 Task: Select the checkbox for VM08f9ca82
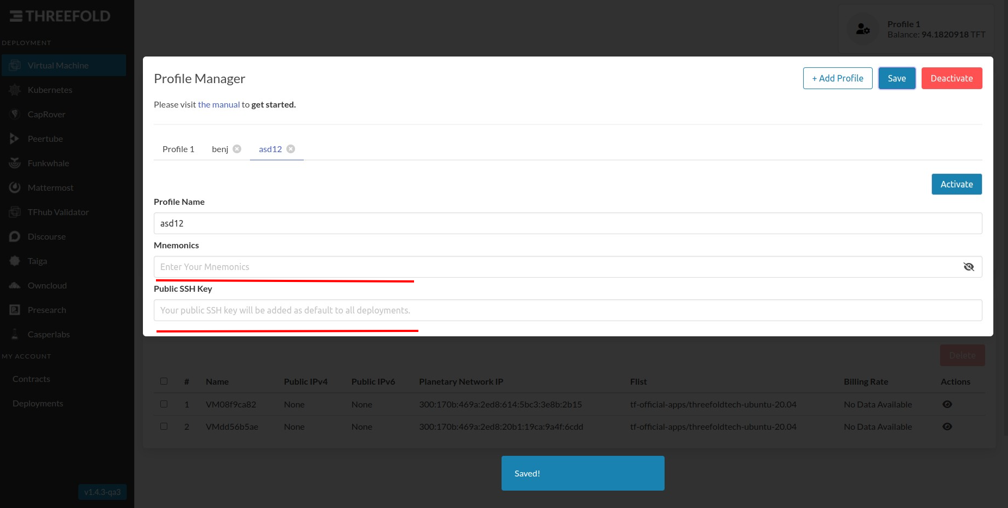click(x=164, y=404)
